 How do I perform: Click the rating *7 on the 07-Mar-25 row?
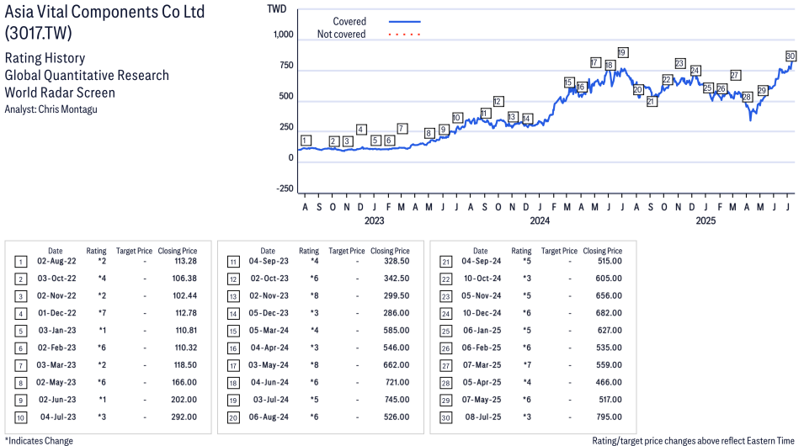click(527, 365)
